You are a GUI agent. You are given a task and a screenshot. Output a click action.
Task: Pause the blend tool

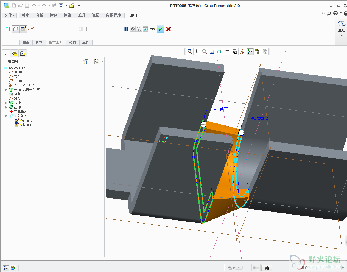pyautogui.click(x=126, y=29)
